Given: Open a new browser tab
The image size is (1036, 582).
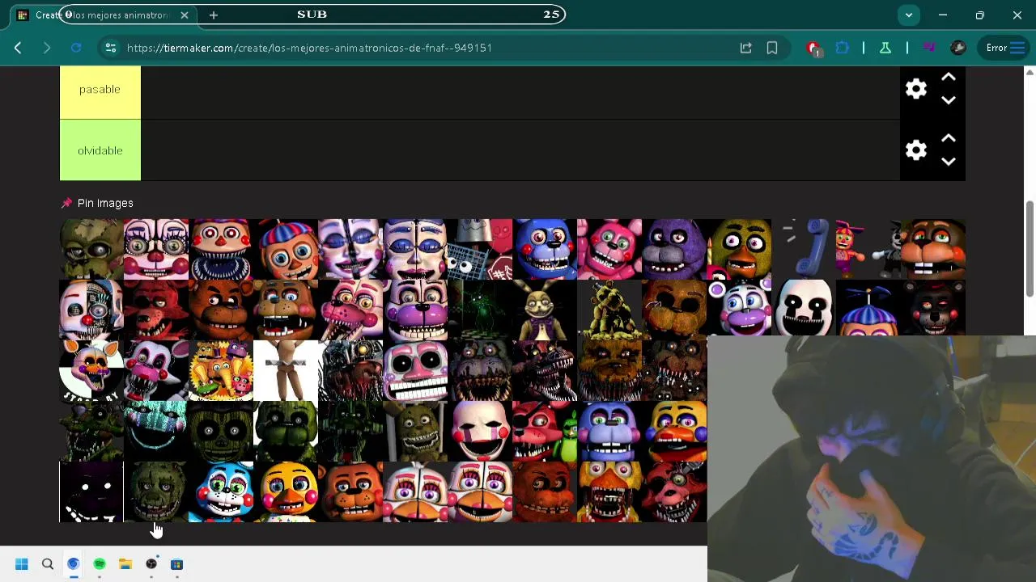Looking at the screenshot, I should [214, 15].
